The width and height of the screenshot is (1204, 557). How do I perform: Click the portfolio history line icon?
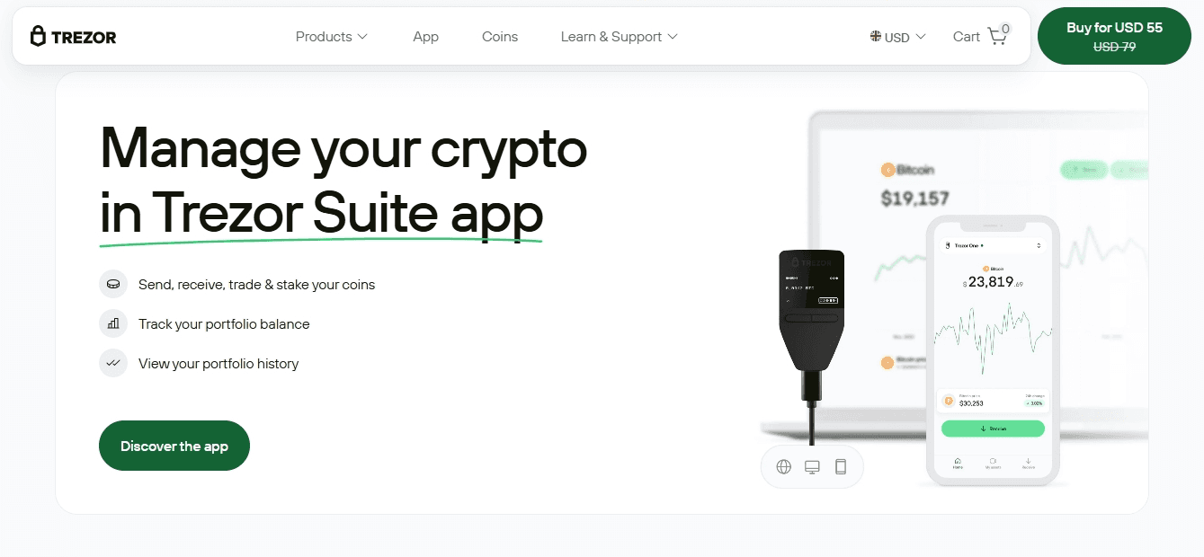coord(113,363)
